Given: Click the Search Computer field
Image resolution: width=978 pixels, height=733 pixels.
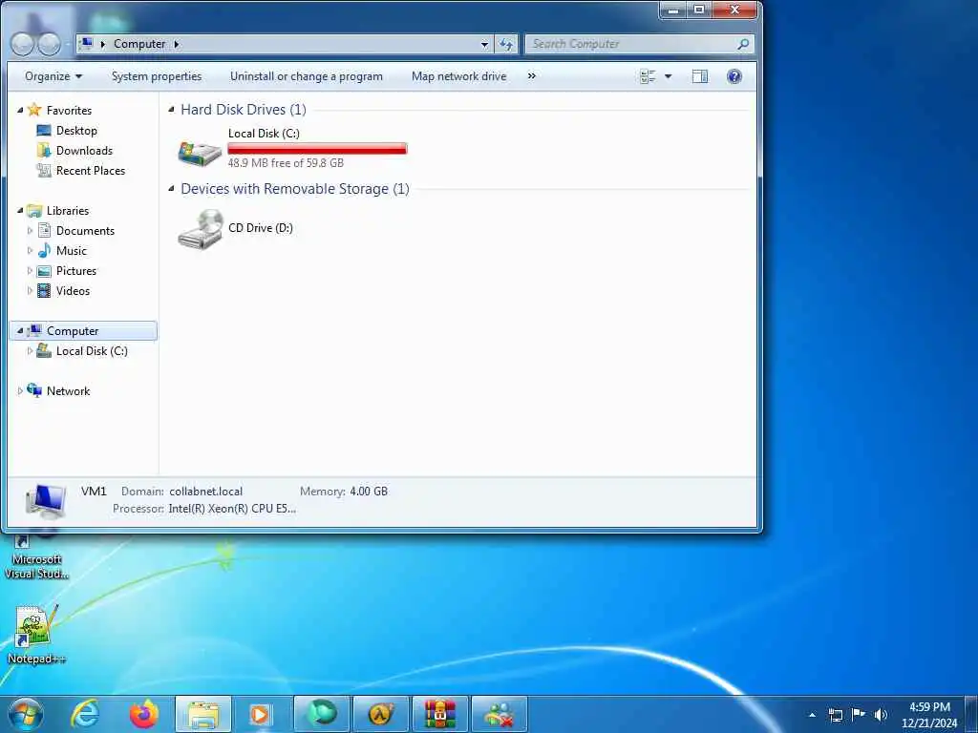Looking at the screenshot, I should tap(639, 44).
